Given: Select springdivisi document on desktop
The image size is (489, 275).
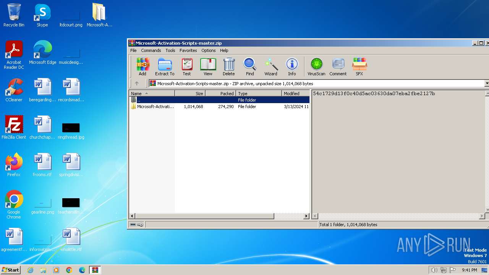Looking at the screenshot, I should click(x=71, y=165).
